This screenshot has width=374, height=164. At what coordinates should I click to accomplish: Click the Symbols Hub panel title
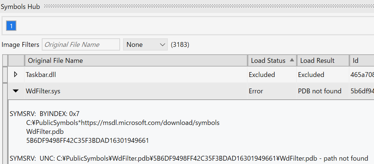click(21, 6)
